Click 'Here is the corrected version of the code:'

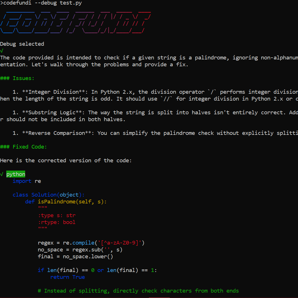[66, 161]
